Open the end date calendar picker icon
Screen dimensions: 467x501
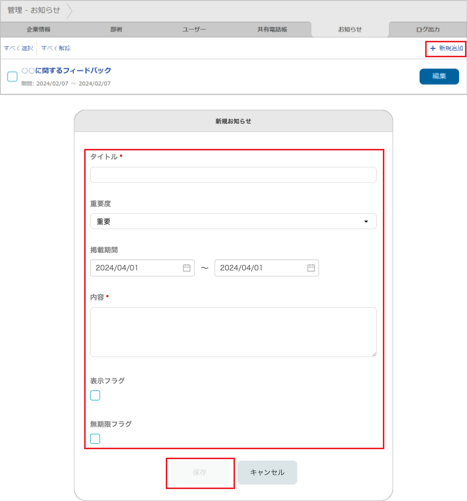click(x=311, y=268)
